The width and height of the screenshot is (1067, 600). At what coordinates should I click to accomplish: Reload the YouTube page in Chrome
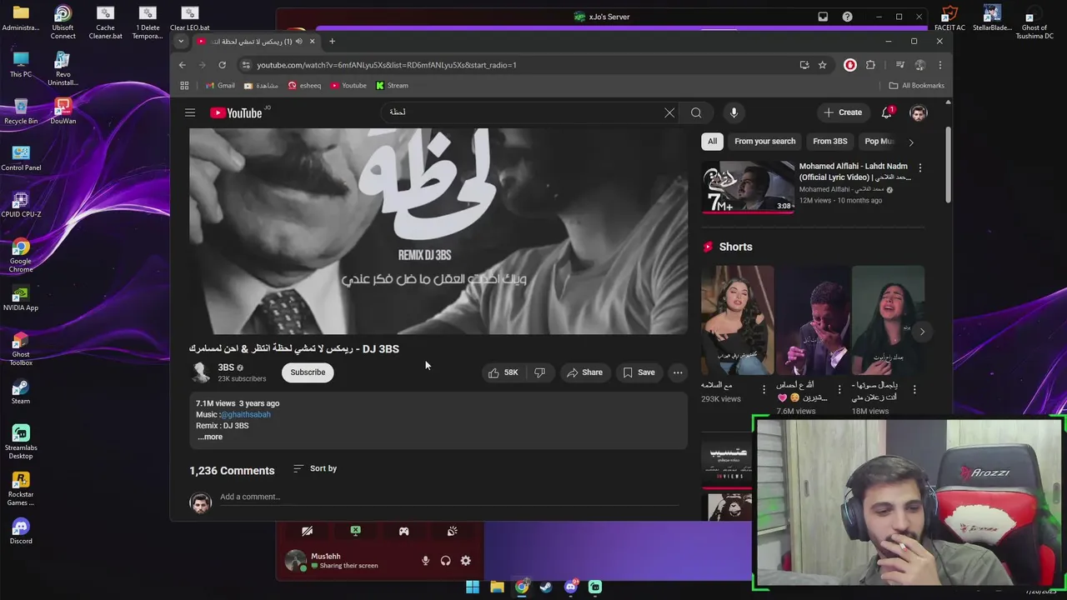pyautogui.click(x=223, y=65)
